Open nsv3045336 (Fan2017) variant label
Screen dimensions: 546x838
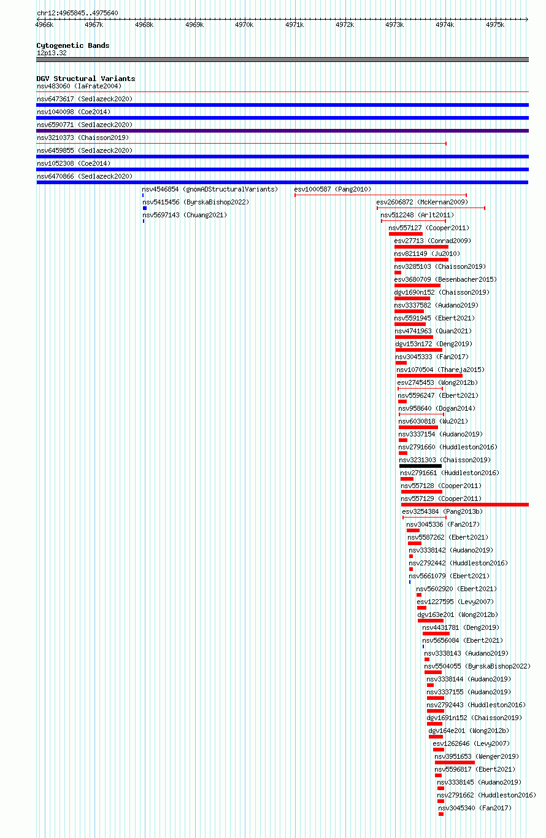[443, 524]
